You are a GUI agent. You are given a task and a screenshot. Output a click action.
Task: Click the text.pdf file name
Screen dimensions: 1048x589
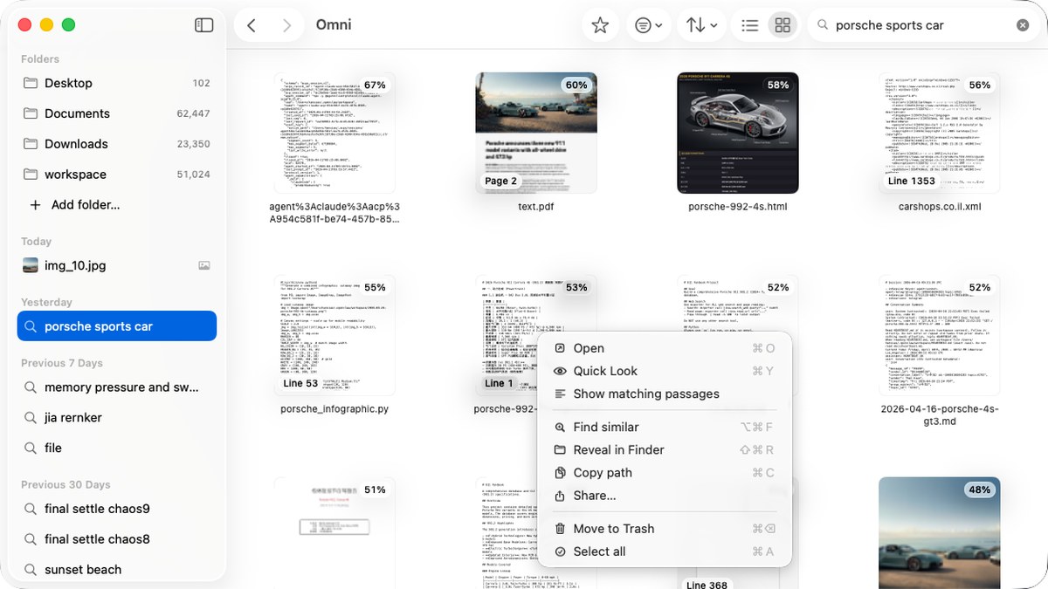click(x=536, y=207)
